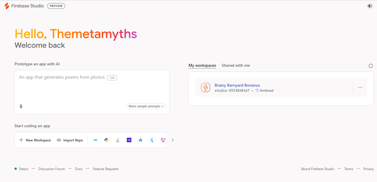Show more templates with right chevron

[x=173, y=140]
